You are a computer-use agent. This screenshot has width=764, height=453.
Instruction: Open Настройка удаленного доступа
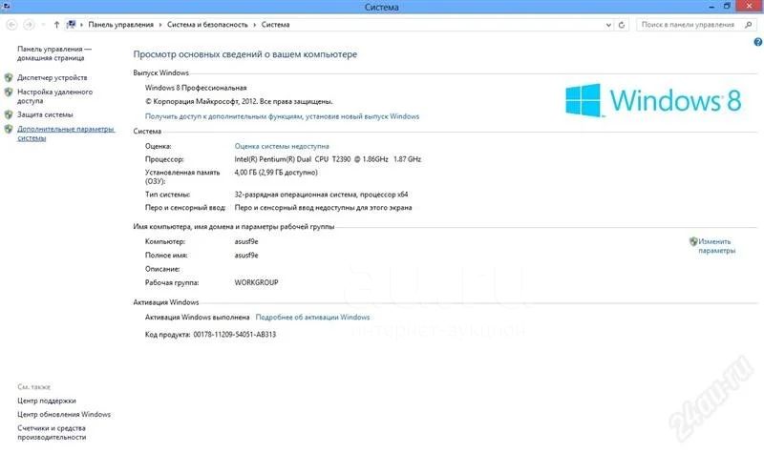(x=54, y=96)
